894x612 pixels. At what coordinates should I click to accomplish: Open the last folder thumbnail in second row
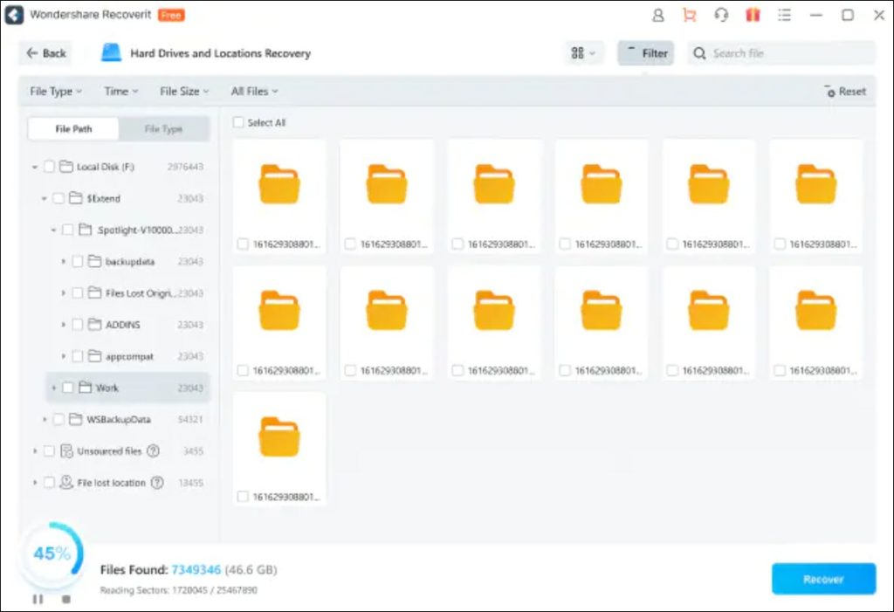816,310
